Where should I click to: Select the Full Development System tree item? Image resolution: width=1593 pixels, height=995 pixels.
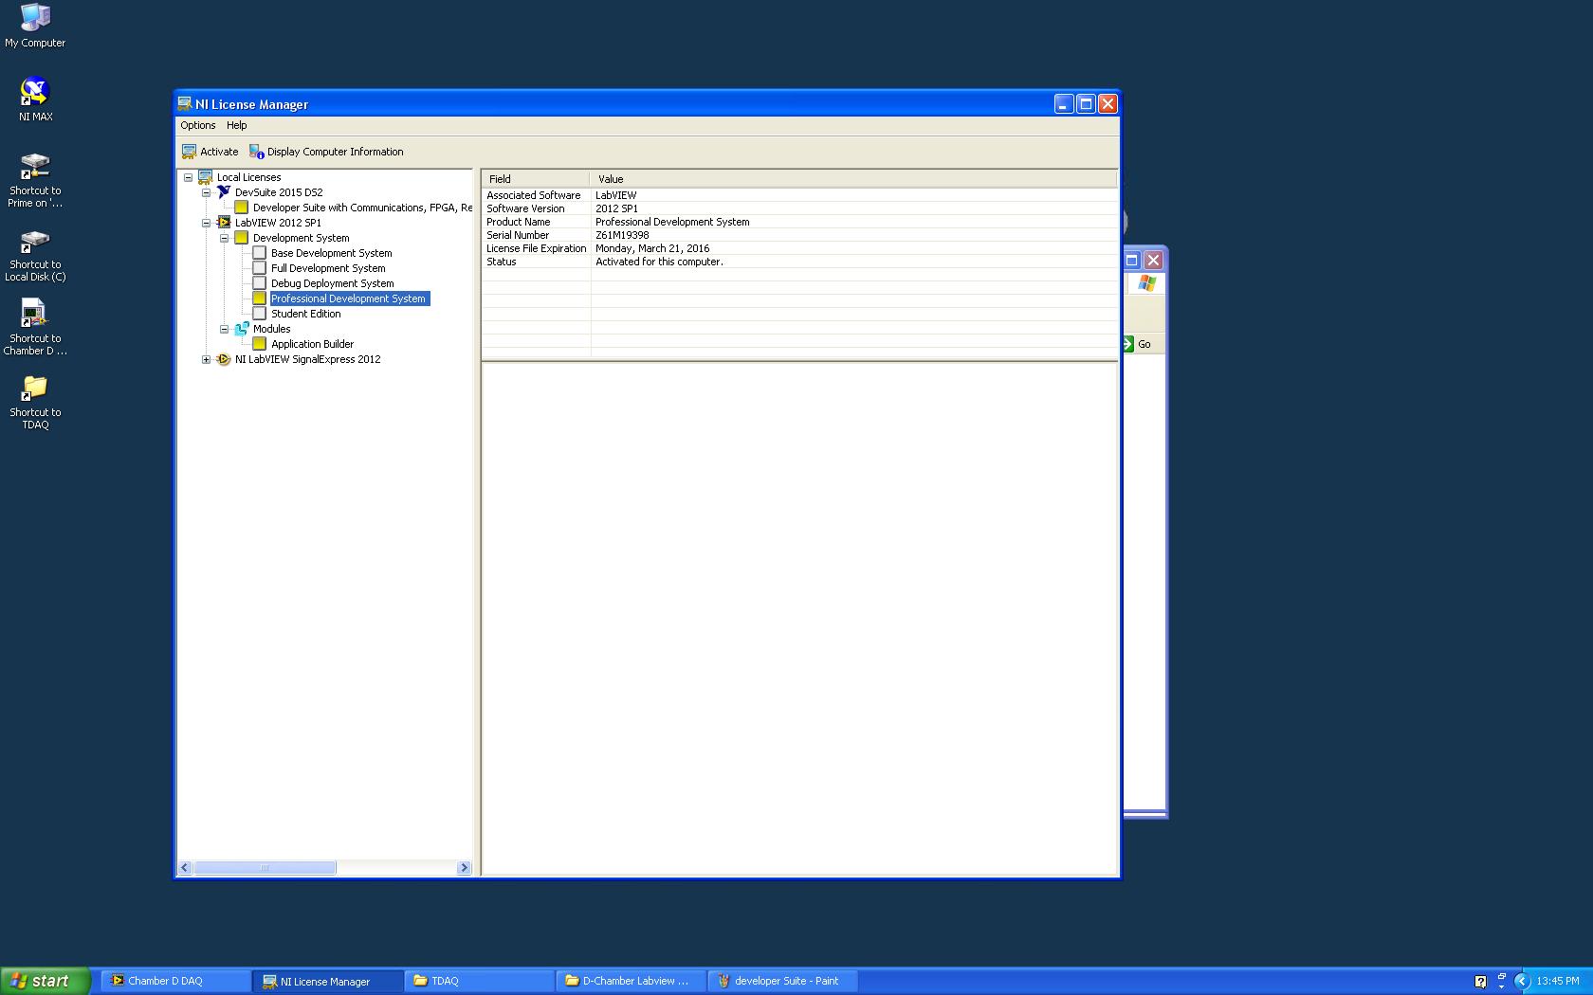click(328, 268)
